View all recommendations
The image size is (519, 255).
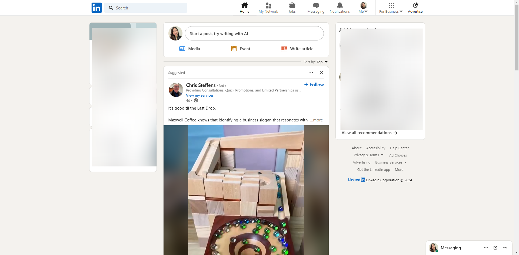point(369,133)
